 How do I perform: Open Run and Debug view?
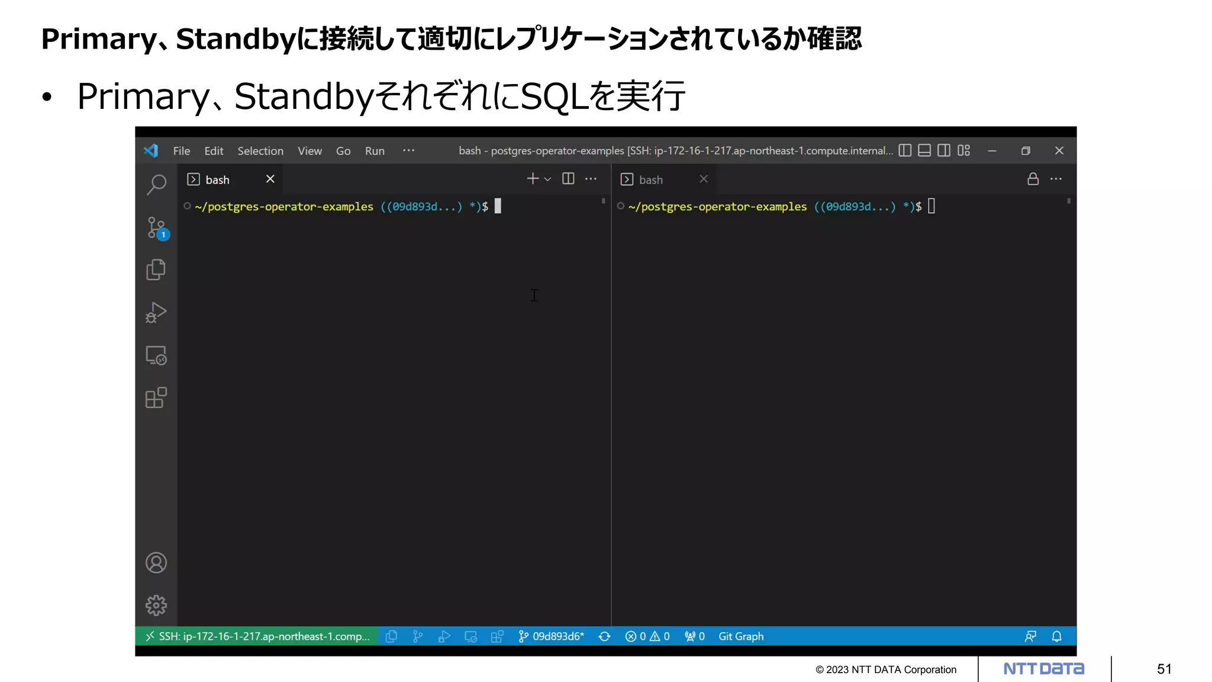click(x=156, y=313)
